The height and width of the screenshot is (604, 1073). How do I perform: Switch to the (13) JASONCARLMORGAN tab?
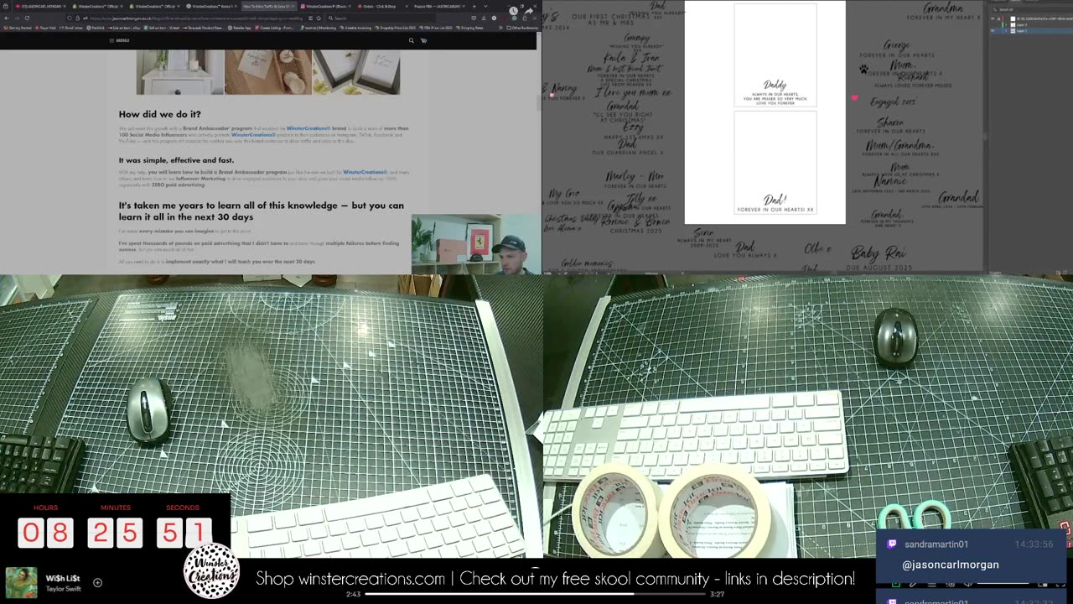(x=39, y=7)
